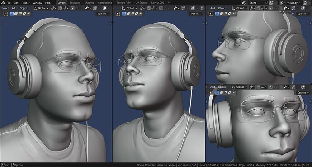This screenshot has width=312, height=167.
Task: Open the Window menu
Action: point(37,3)
